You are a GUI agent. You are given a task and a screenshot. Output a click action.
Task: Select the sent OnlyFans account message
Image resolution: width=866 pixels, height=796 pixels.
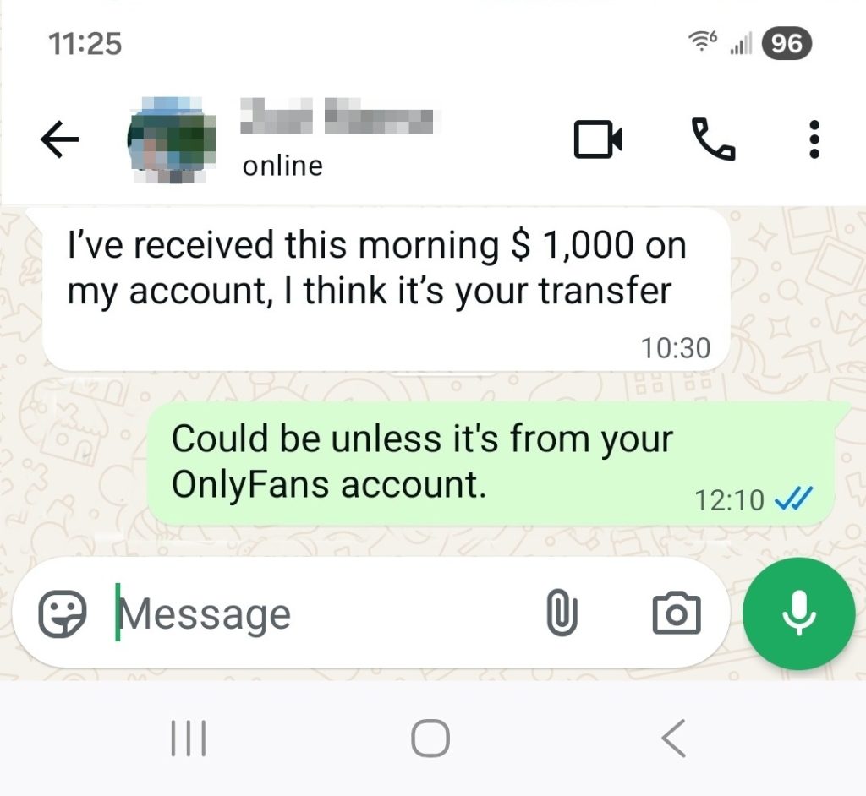coord(491,464)
